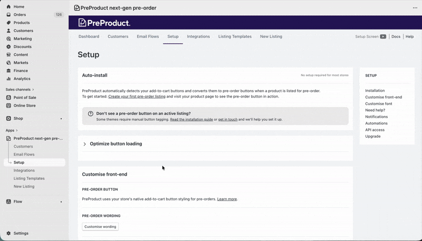This screenshot has width=422, height=241.
Task: Open Discounts using its sidebar icon
Action: click(x=8, y=46)
